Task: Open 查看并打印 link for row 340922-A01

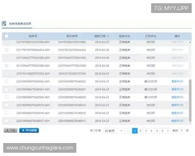Action: click(177, 82)
